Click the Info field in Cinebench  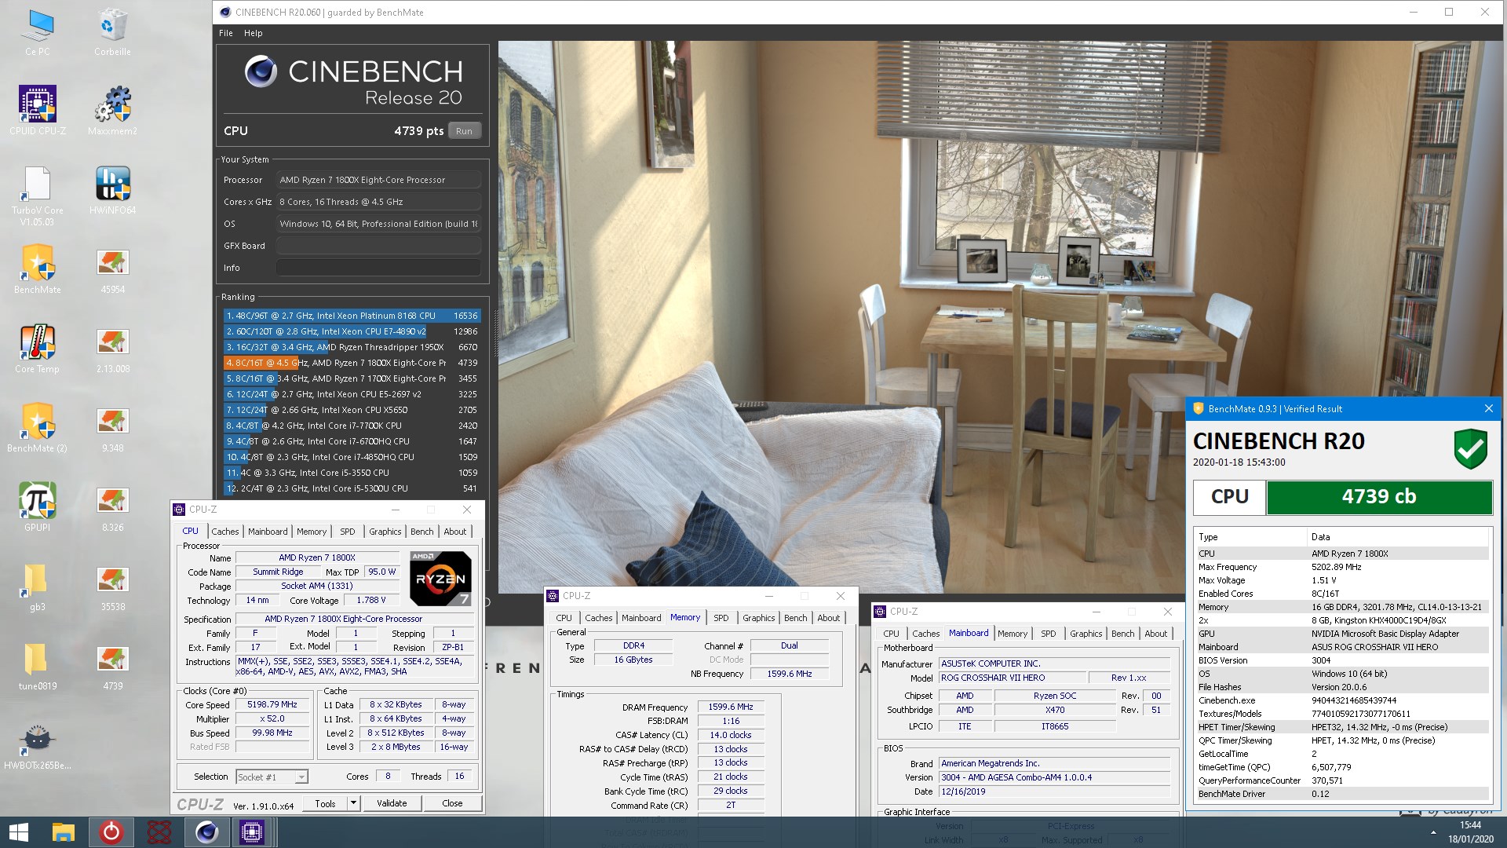(x=378, y=268)
